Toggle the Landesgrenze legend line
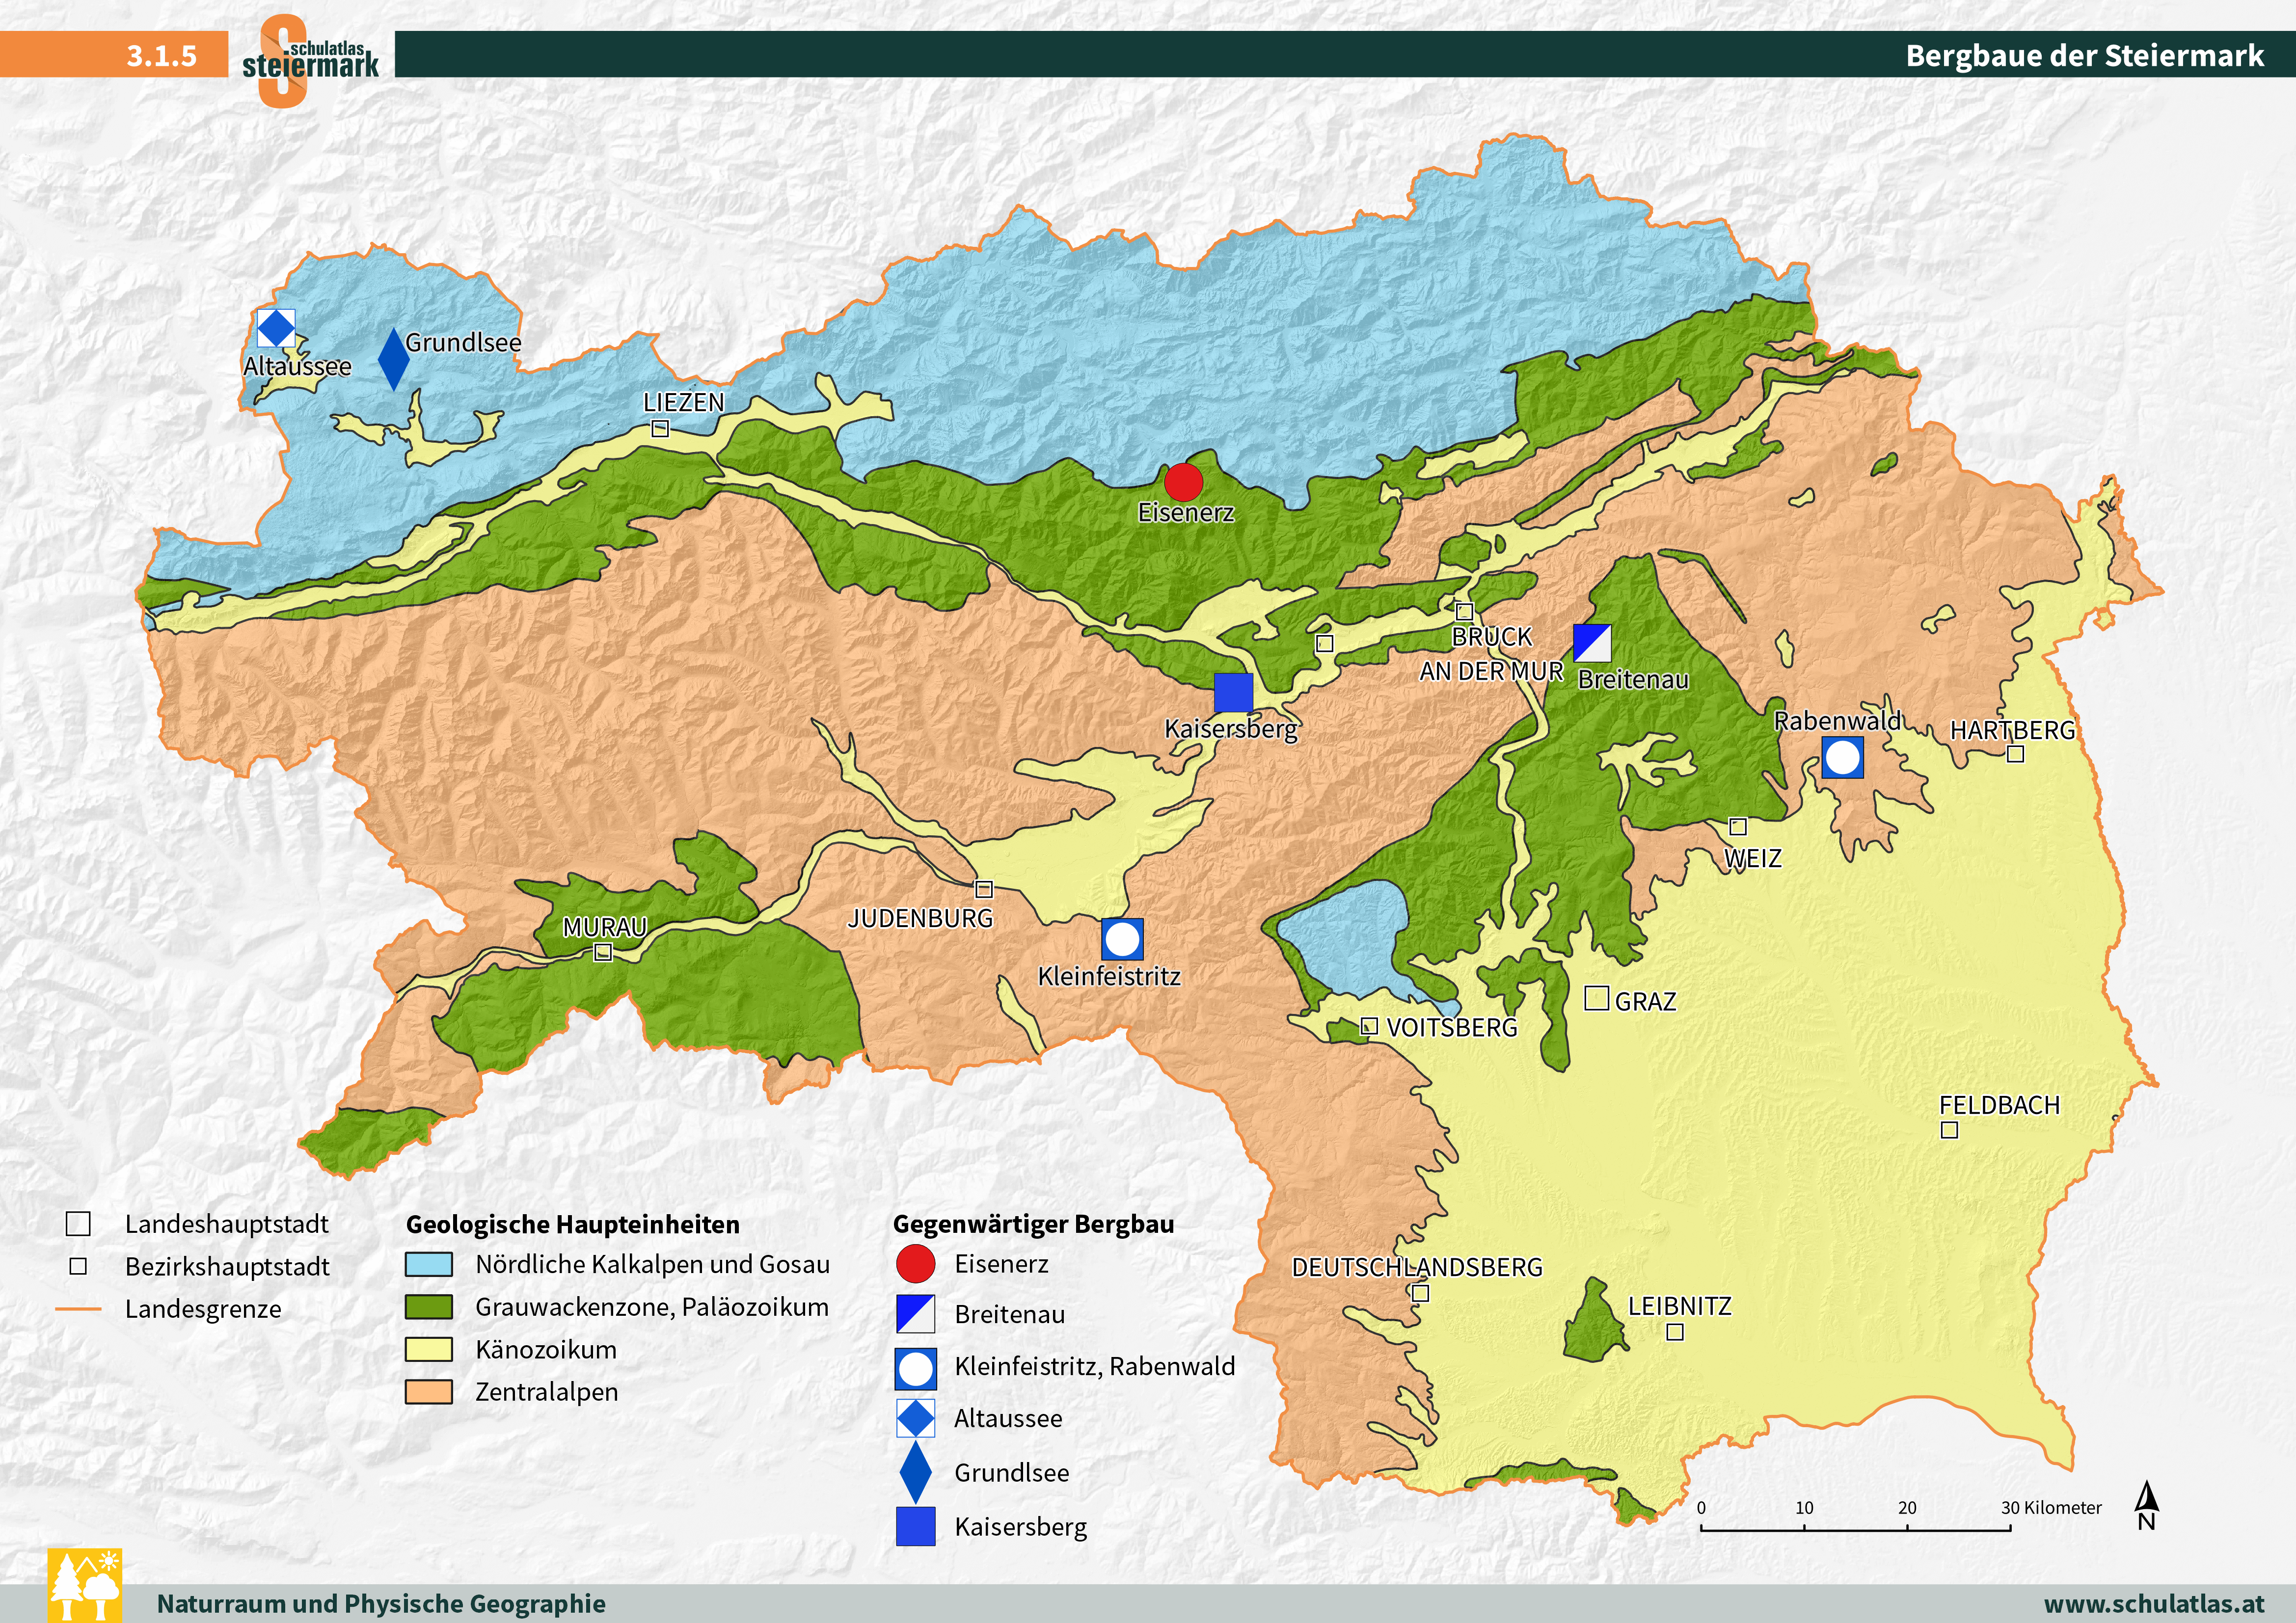This screenshot has width=2296, height=1623. point(80,1310)
